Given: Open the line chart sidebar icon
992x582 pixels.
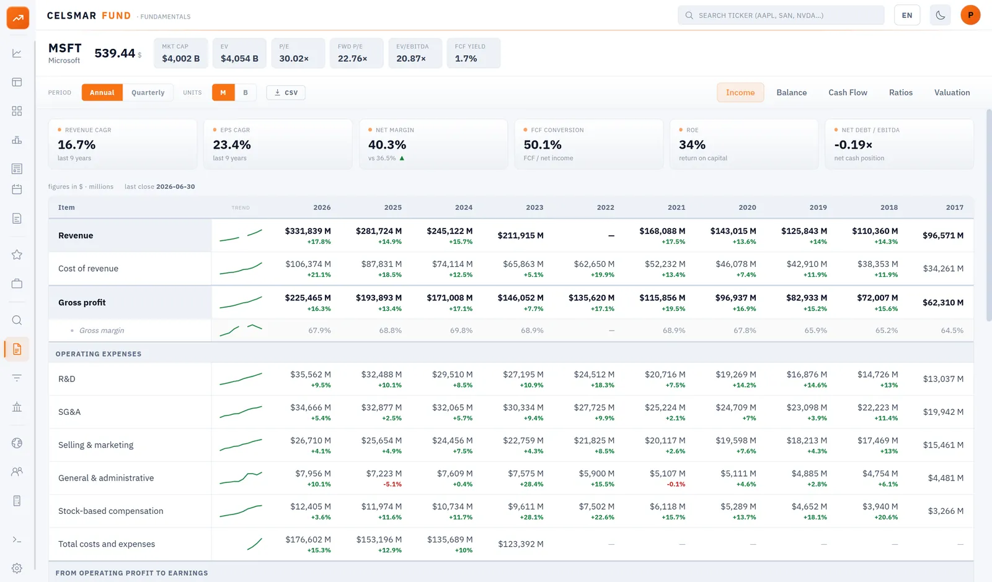Looking at the screenshot, I should (x=17, y=53).
